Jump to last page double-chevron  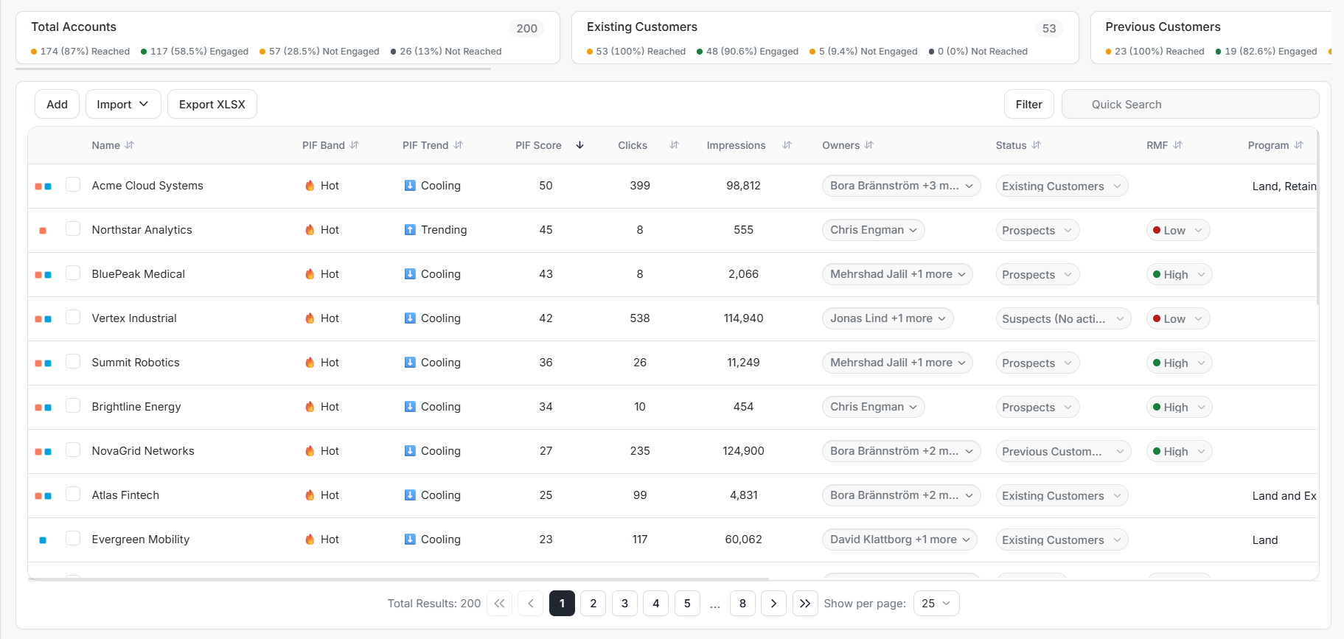click(805, 604)
